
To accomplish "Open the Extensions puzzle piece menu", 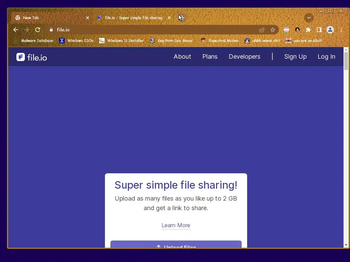I will click(x=308, y=30).
